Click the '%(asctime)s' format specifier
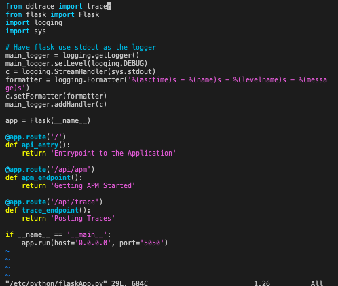Screen dimensions: 338x286 point(154,79)
